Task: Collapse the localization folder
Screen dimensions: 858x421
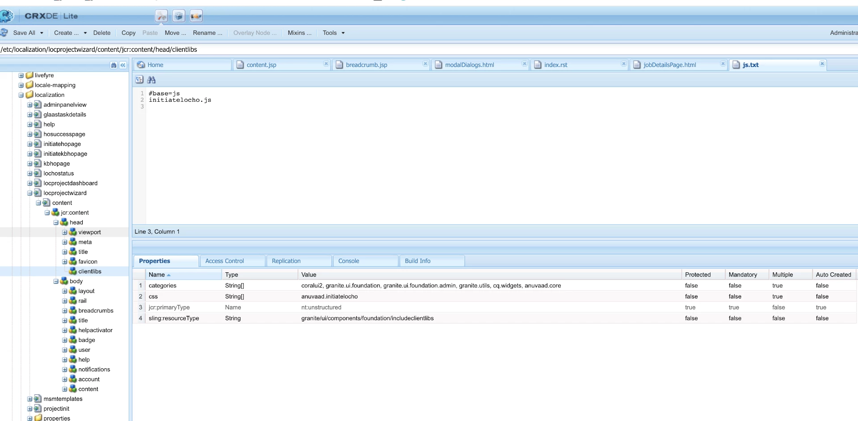Action: [21, 95]
